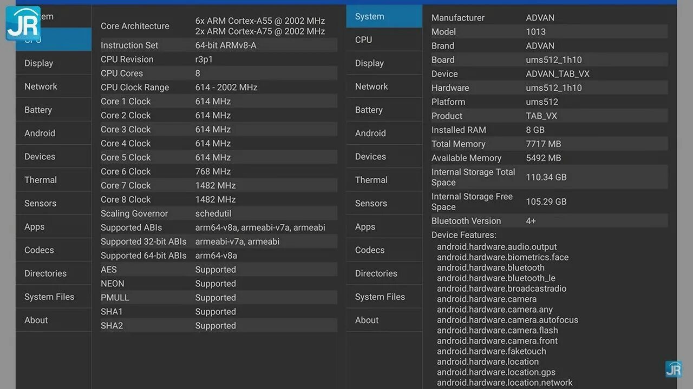
Task: Open Network tab in the CPU details pane sidebar
Action: (x=54, y=86)
